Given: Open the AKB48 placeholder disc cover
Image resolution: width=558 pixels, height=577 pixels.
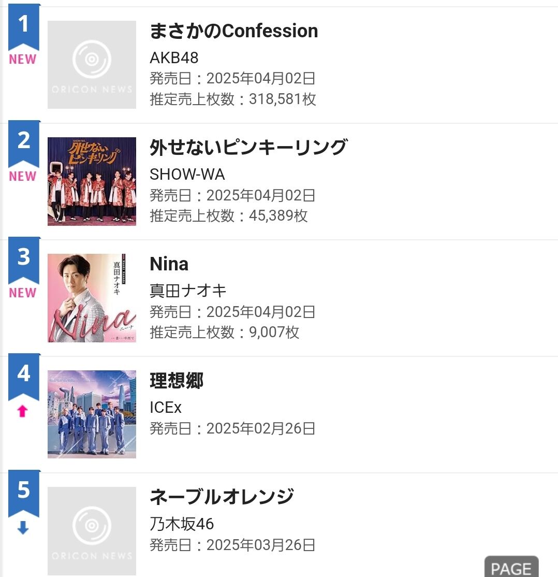Looking at the screenshot, I should 92,65.
